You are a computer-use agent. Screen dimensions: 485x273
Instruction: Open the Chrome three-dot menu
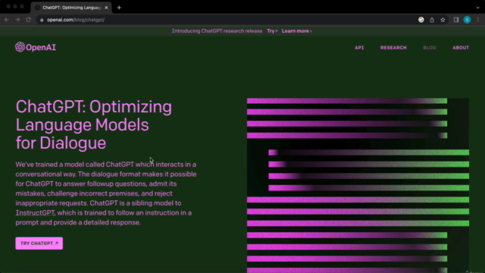tap(478, 20)
